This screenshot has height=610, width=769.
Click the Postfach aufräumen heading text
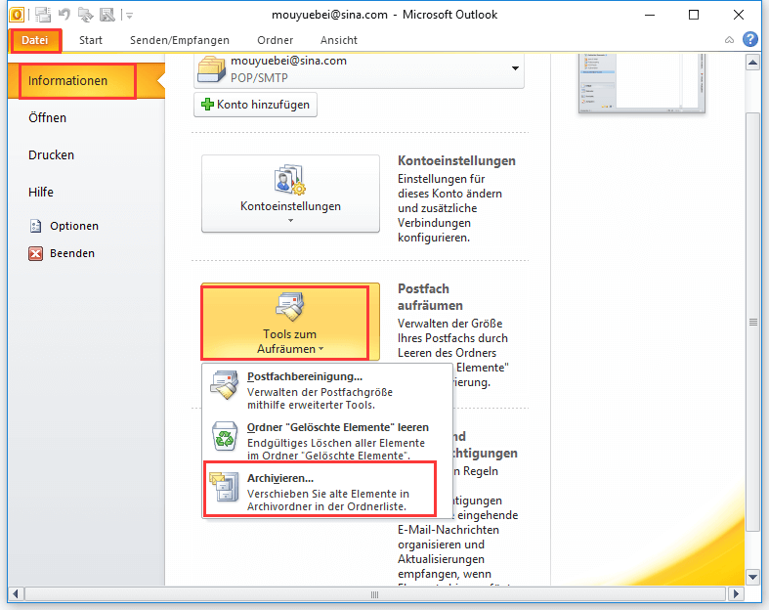pyautogui.click(x=430, y=297)
